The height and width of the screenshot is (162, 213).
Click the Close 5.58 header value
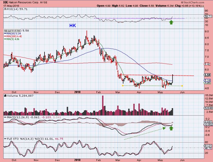147,6
